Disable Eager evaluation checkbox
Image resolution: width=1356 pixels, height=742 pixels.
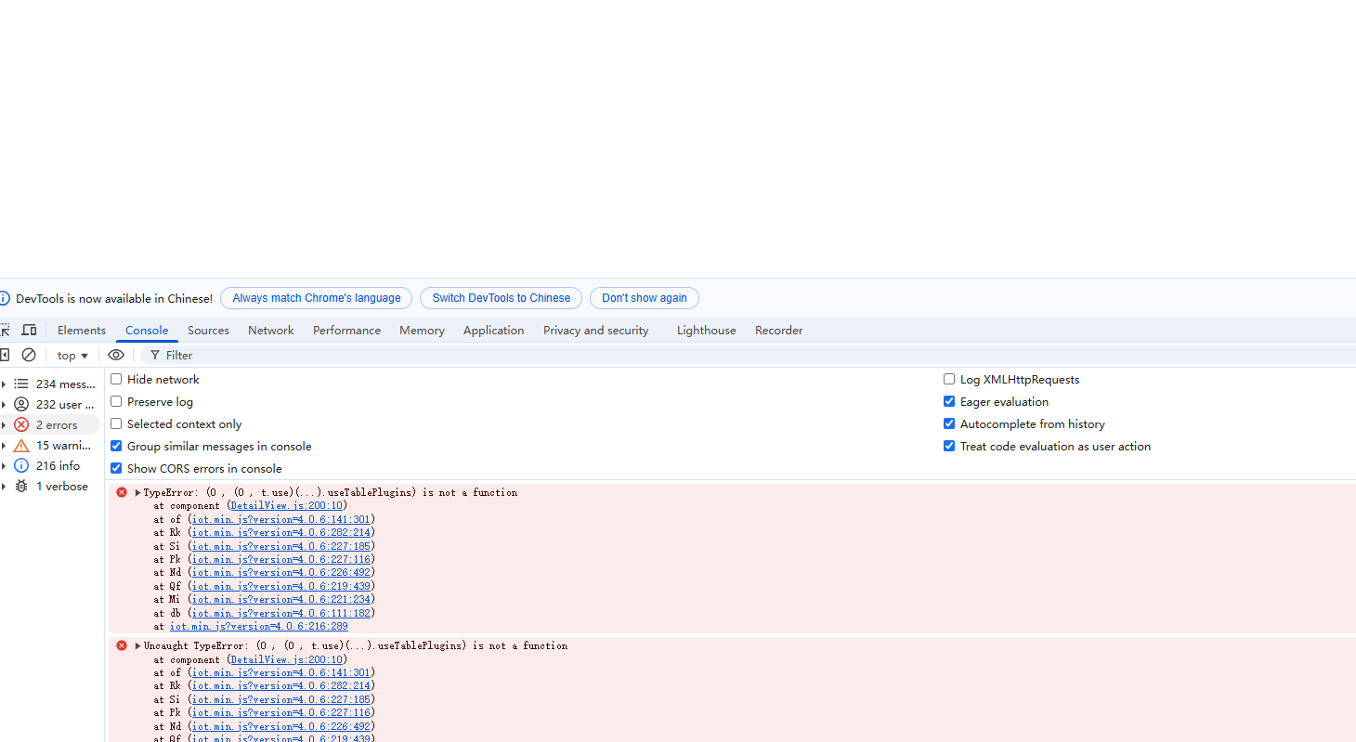click(x=949, y=401)
